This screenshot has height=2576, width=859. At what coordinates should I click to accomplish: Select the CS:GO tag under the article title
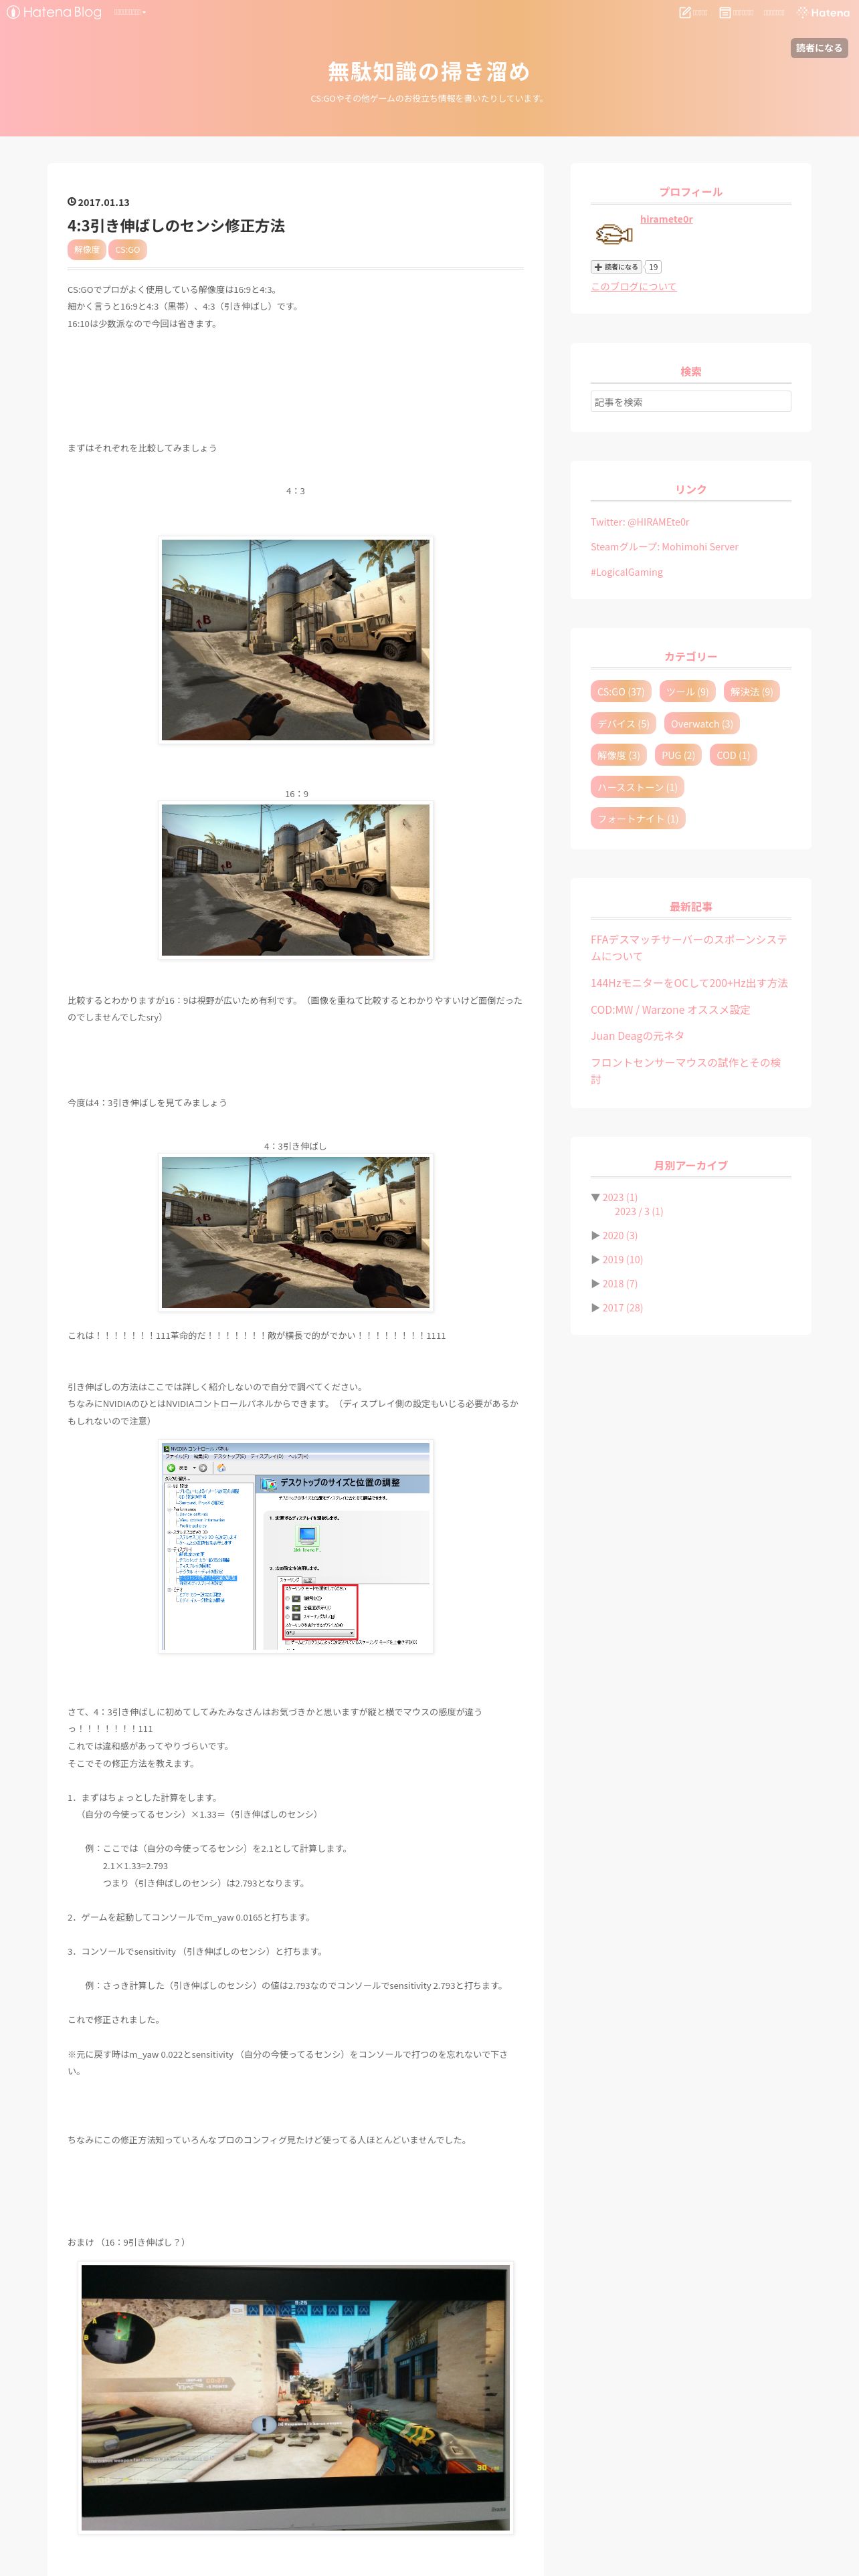pos(127,249)
